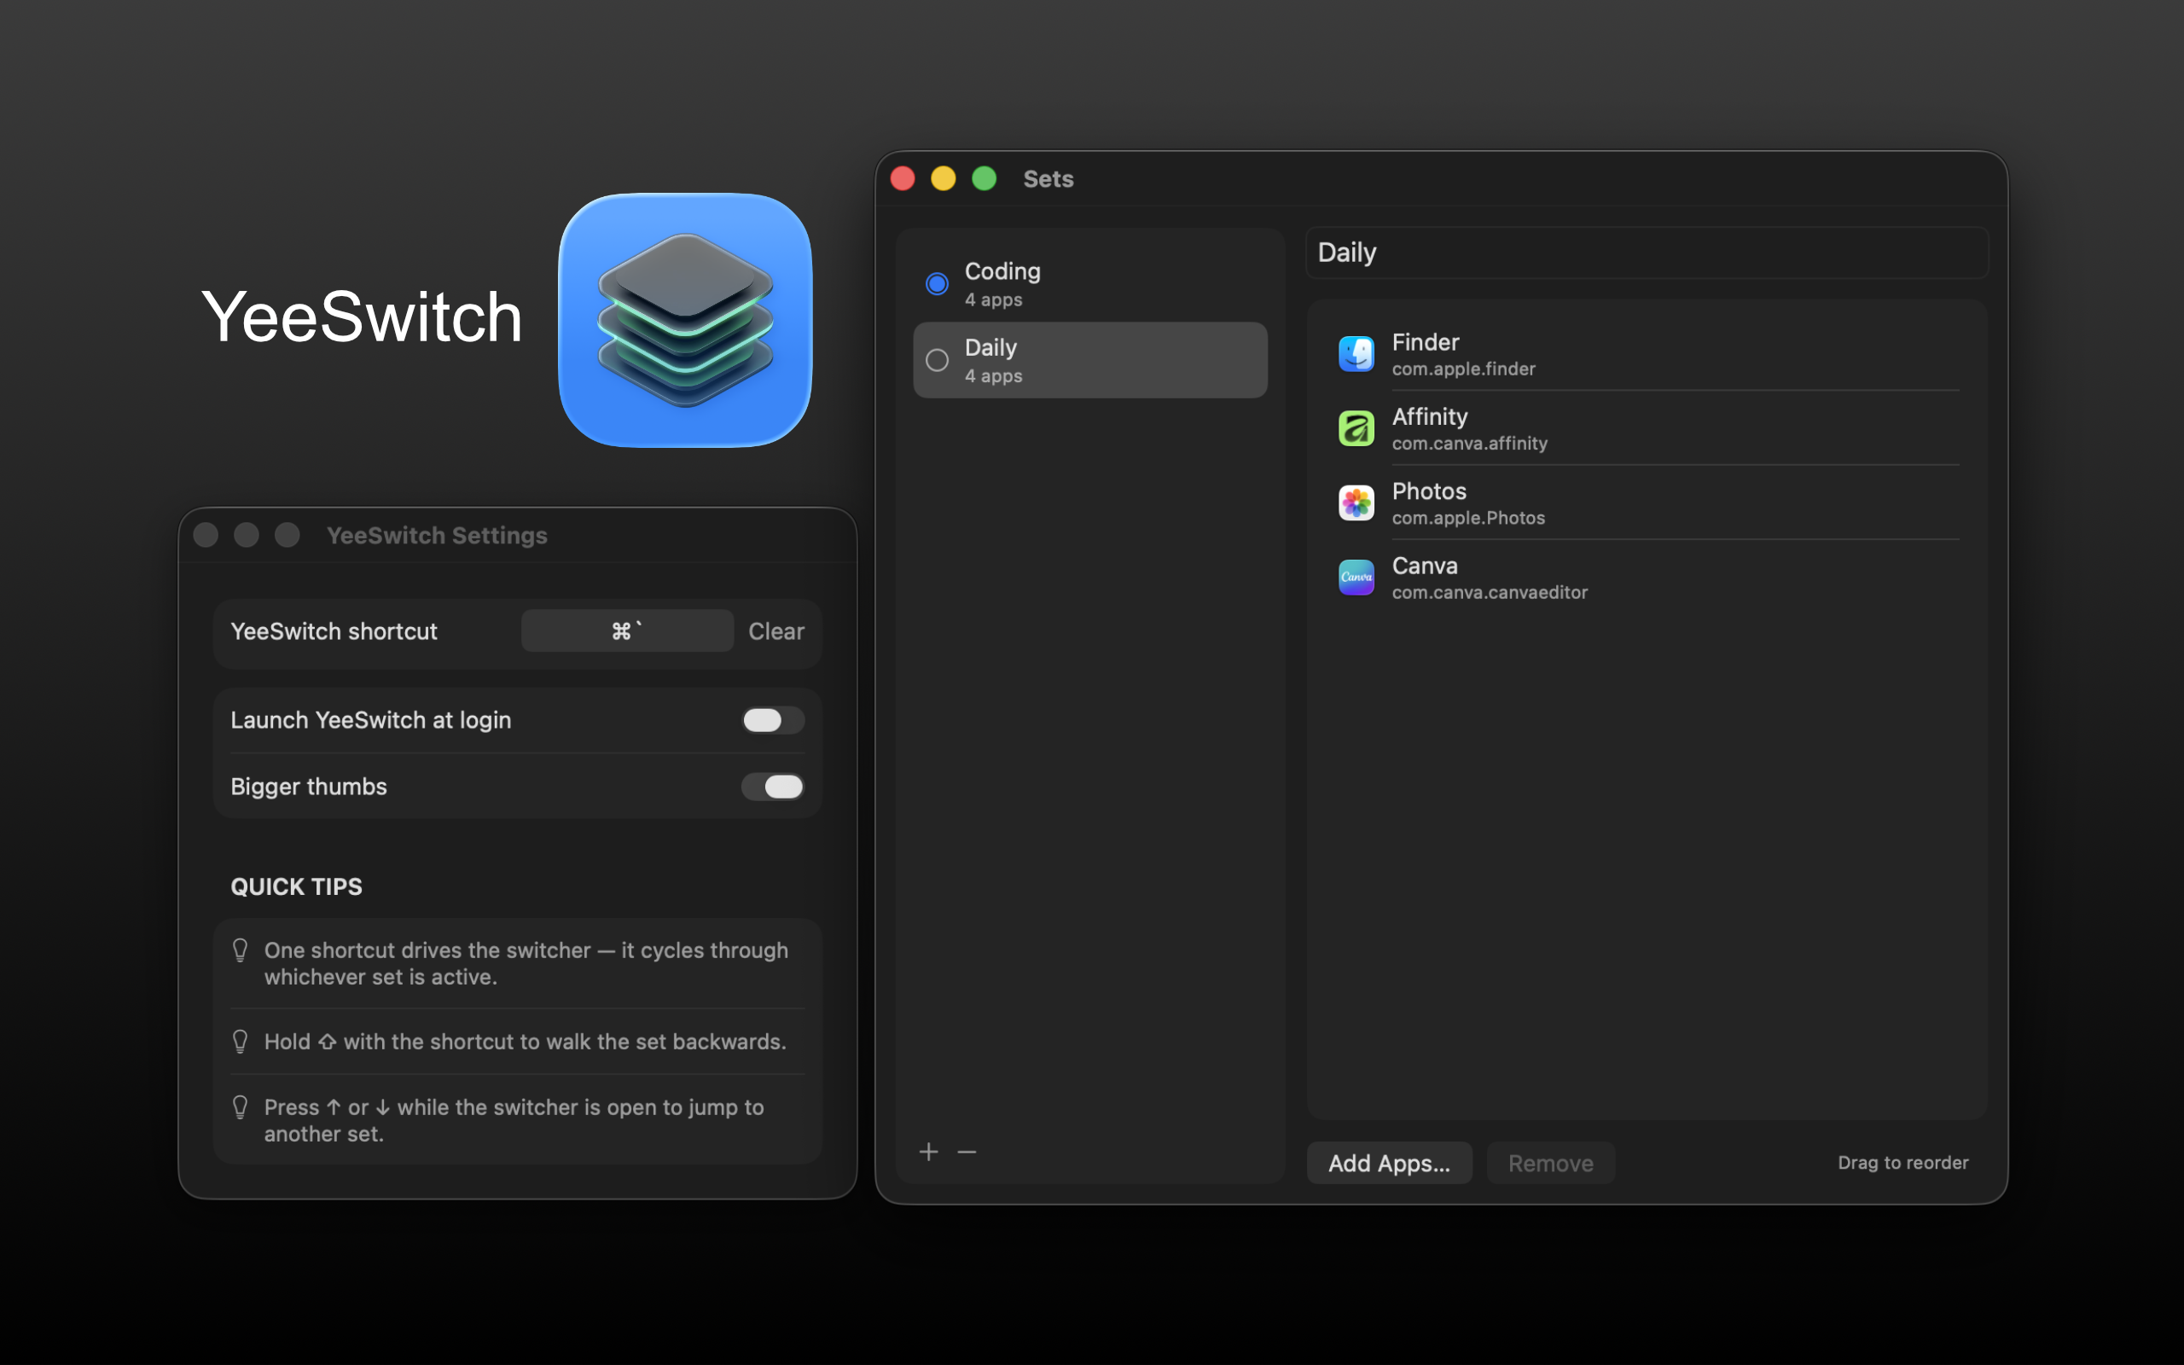Delete selected set with minus icon

click(x=967, y=1152)
